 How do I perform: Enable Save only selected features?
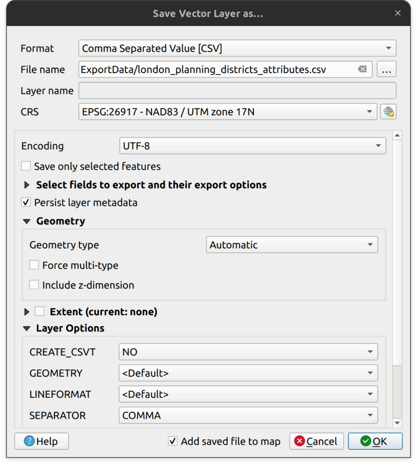pyautogui.click(x=26, y=166)
